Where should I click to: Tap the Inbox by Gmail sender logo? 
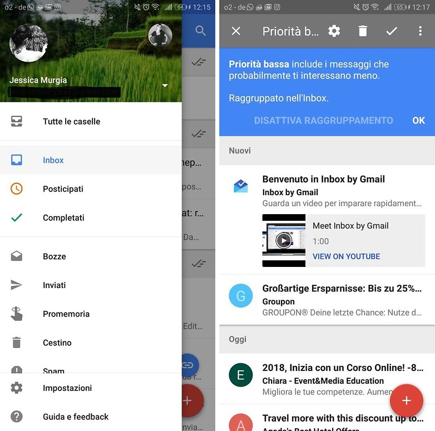pyautogui.click(x=240, y=186)
